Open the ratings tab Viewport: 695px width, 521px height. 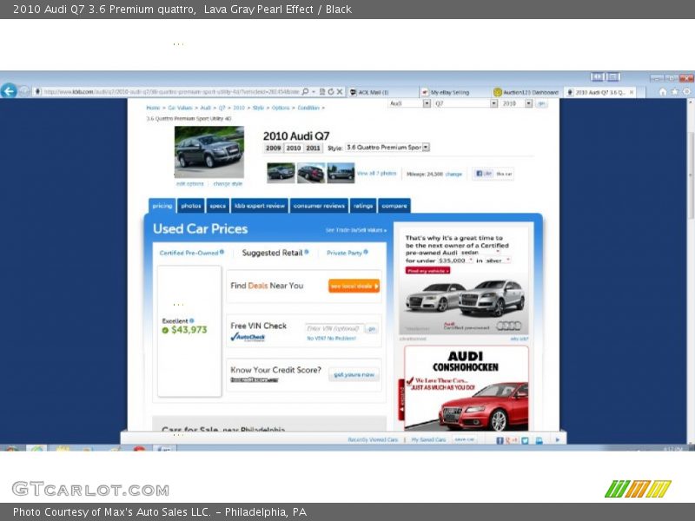pos(363,206)
